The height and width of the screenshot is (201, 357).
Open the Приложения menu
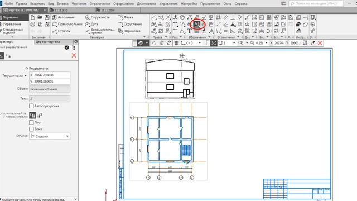210,4
